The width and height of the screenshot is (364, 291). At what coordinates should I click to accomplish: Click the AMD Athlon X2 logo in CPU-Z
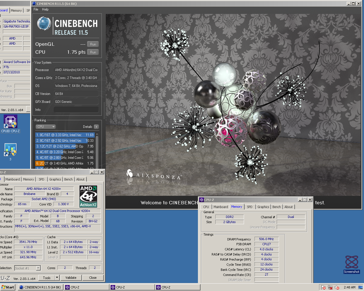(x=88, y=196)
